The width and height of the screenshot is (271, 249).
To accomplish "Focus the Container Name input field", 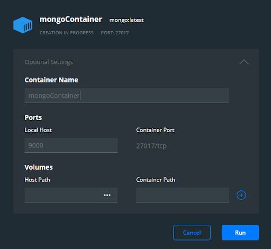I will click(127, 96).
